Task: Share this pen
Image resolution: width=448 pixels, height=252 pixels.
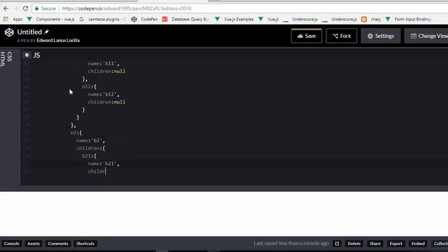Action: (375, 244)
